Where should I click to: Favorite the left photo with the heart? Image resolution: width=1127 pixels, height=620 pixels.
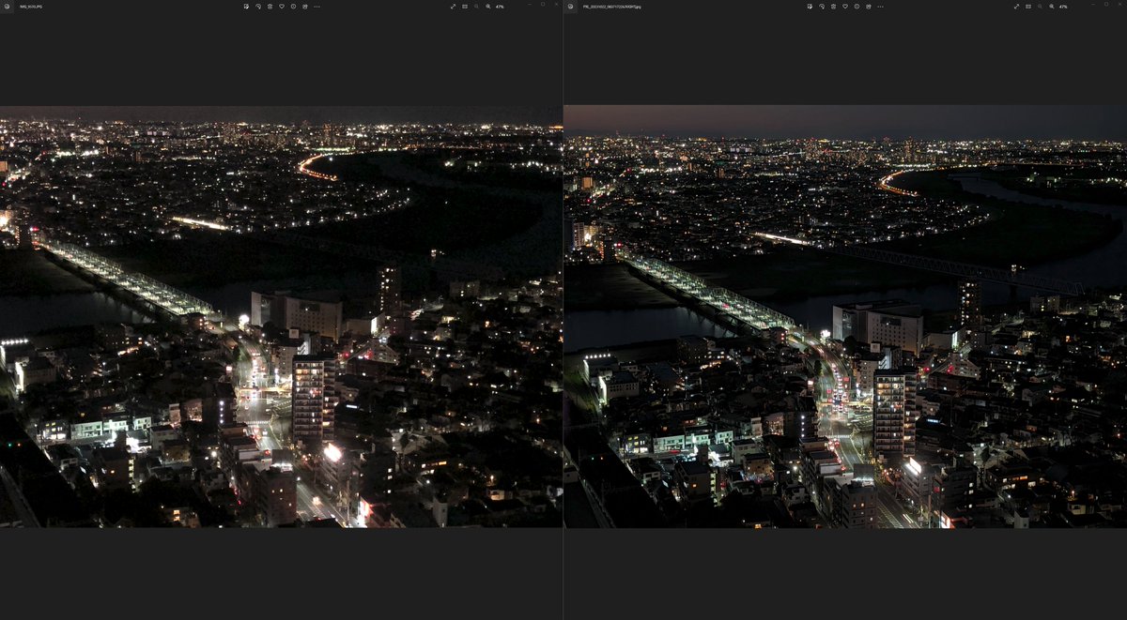coord(282,7)
